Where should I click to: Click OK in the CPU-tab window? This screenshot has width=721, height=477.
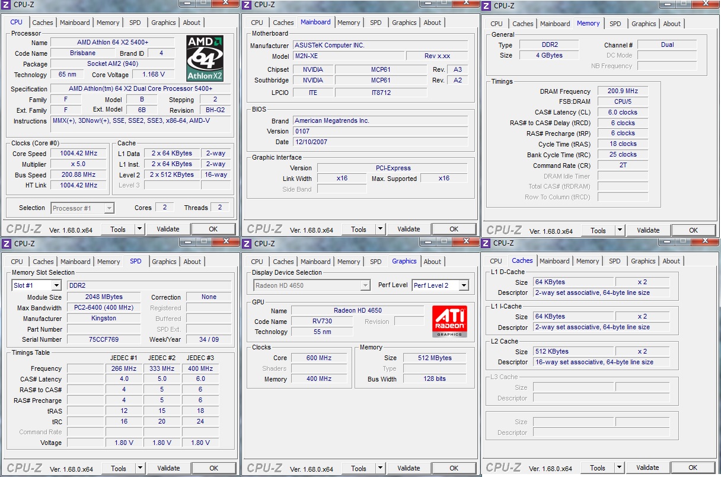tap(213, 229)
